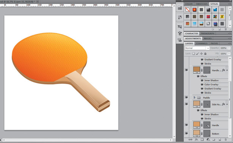Click the Fill 100% field
This screenshot has height=143, width=233.
(223, 54)
